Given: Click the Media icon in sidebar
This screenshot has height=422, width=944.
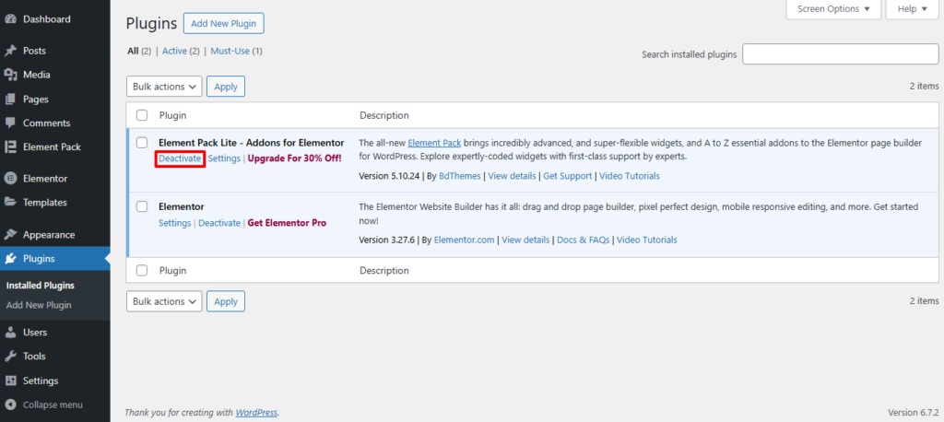Looking at the screenshot, I should coord(10,75).
